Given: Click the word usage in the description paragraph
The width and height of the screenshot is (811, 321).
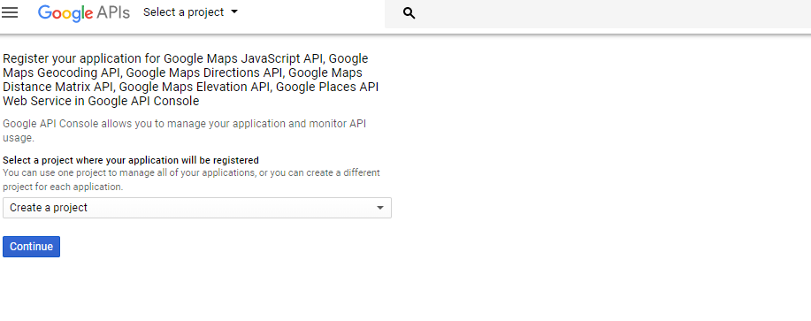Looking at the screenshot, I should coord(18,139).
